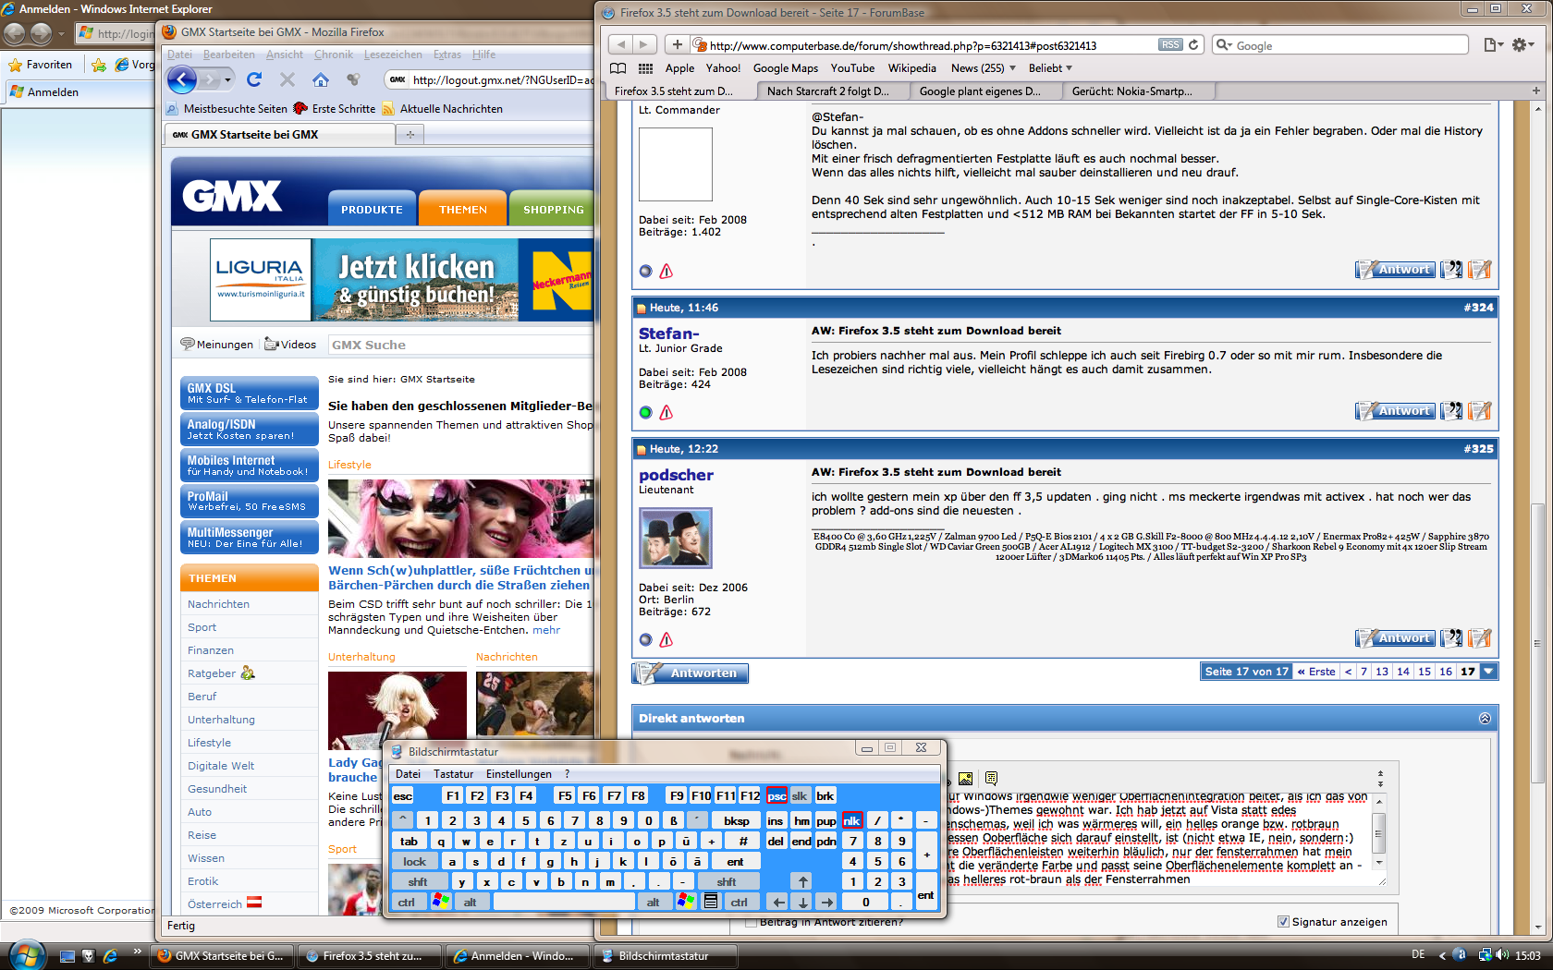Multi-quote the Stefan- post #324
Image resolution: width=1553 pixels, height=970 pixels.
(x=1451, y=410)
